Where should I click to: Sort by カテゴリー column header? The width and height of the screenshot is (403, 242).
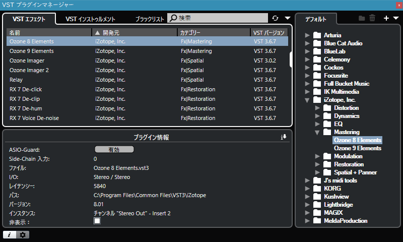tap(214, 33)
